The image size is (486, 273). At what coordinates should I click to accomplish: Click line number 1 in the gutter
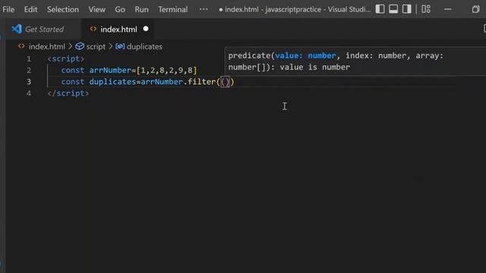[x=29, y=59]
